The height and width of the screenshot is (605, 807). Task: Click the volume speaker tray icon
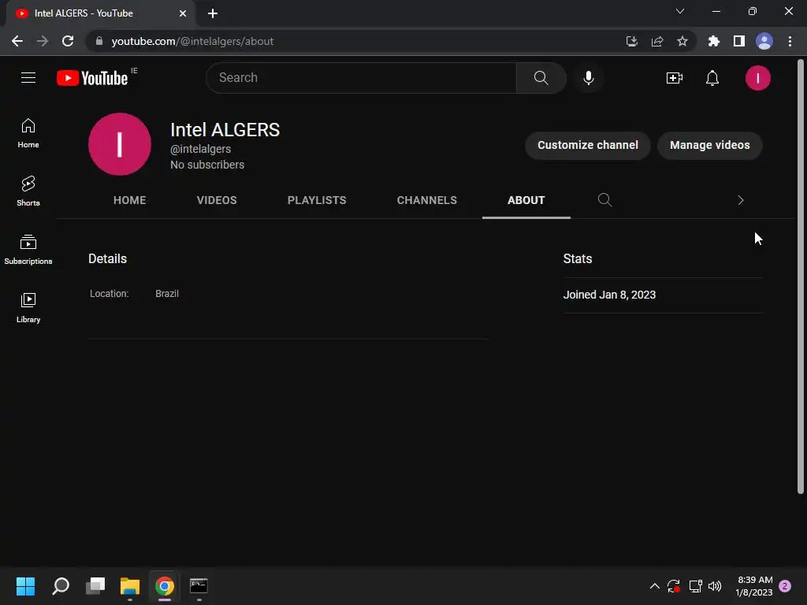[715, 586]
